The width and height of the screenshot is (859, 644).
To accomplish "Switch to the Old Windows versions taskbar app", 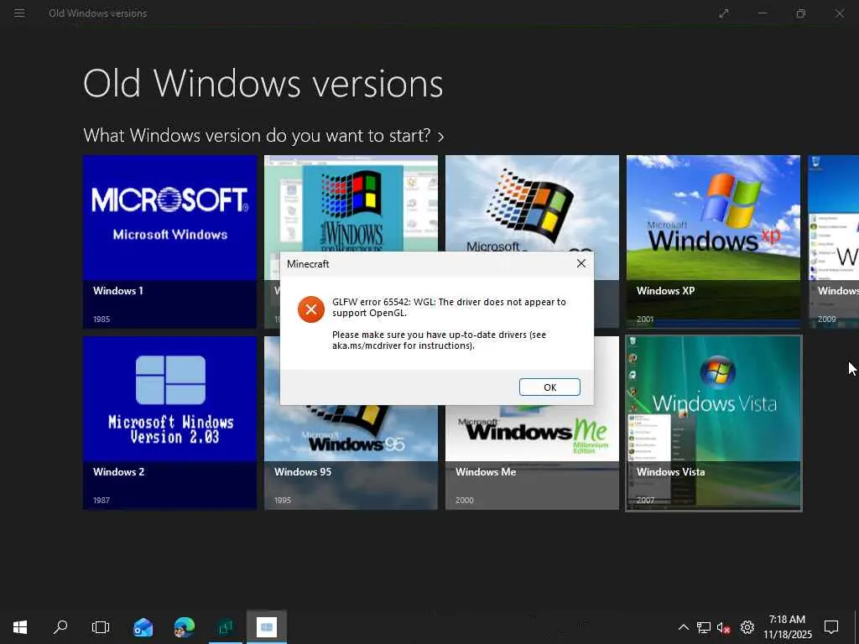I will click(x=266, y=627).
